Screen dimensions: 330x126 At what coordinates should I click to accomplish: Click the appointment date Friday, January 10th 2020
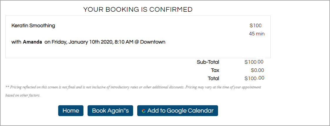click(82, 42)
